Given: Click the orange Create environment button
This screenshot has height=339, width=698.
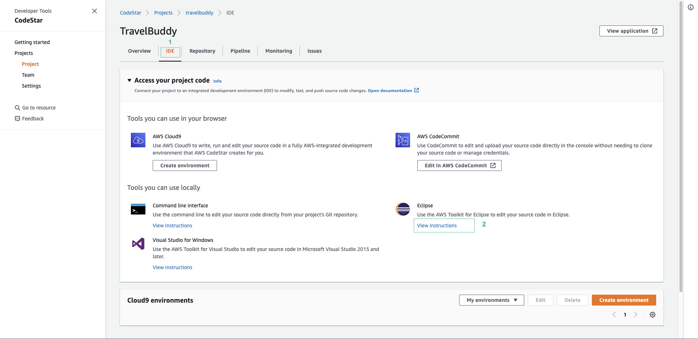Looking at the screenshot, I should 624,300.
